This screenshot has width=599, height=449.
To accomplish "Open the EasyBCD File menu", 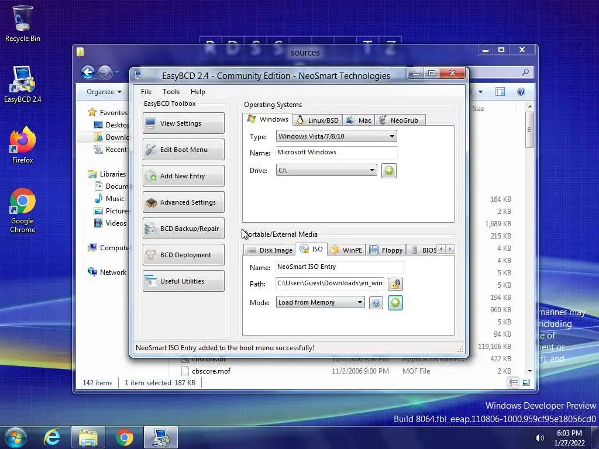I will click(x=146, y=92).
